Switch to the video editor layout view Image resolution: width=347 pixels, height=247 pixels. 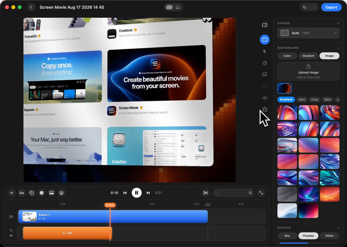pos(169,7)
